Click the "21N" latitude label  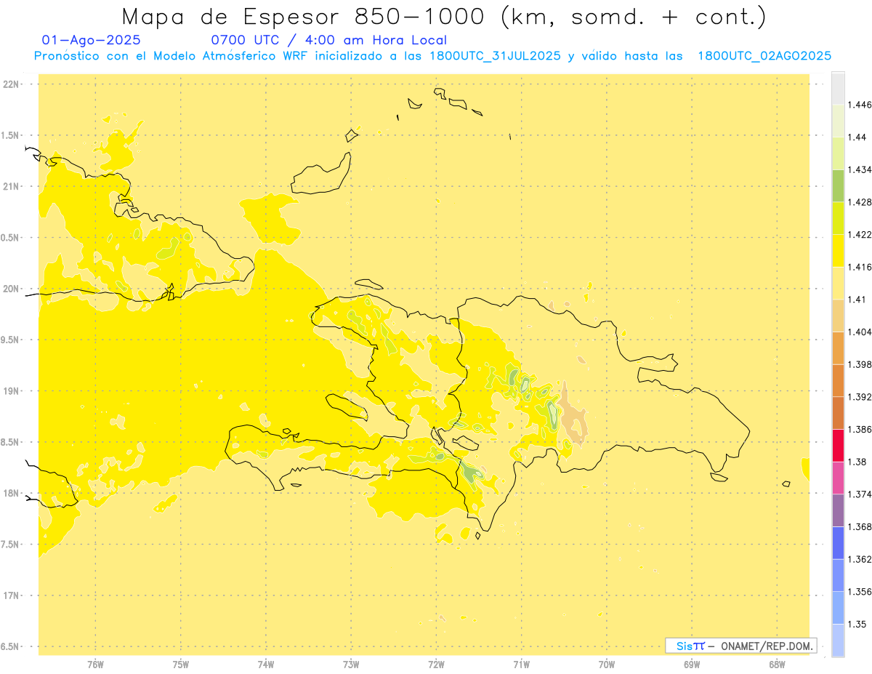coord(12,186)
